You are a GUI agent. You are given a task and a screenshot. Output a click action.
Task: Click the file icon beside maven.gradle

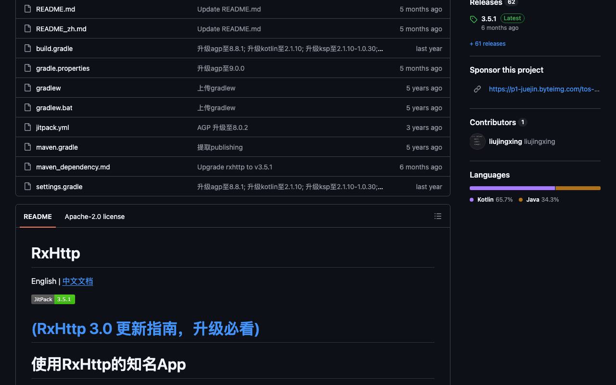pos(27,147)
